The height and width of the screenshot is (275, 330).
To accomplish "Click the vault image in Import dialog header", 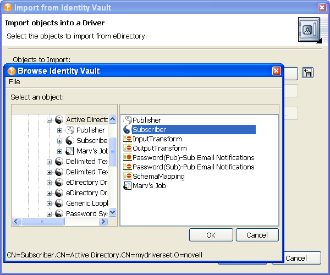I will click(310, 30).
